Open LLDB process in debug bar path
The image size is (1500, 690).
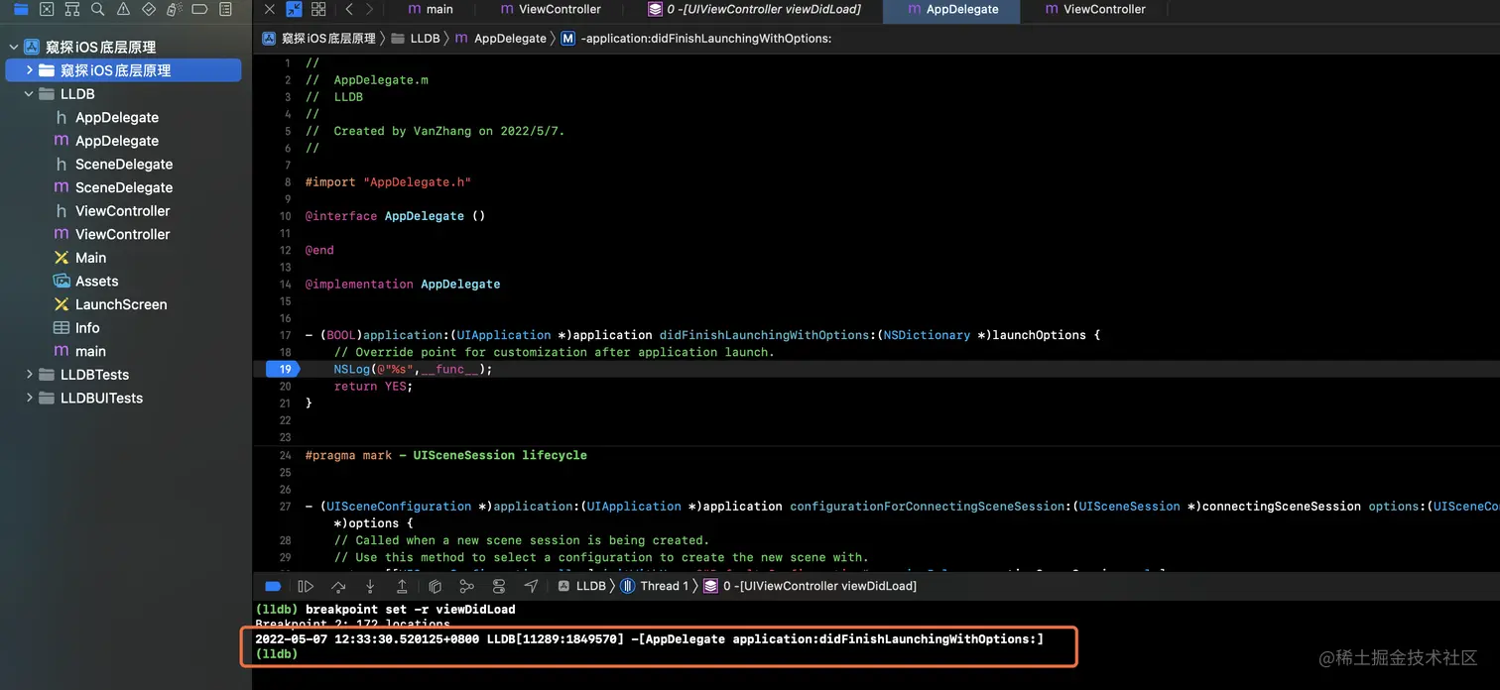pyautogui.click(x=582, y=586)
